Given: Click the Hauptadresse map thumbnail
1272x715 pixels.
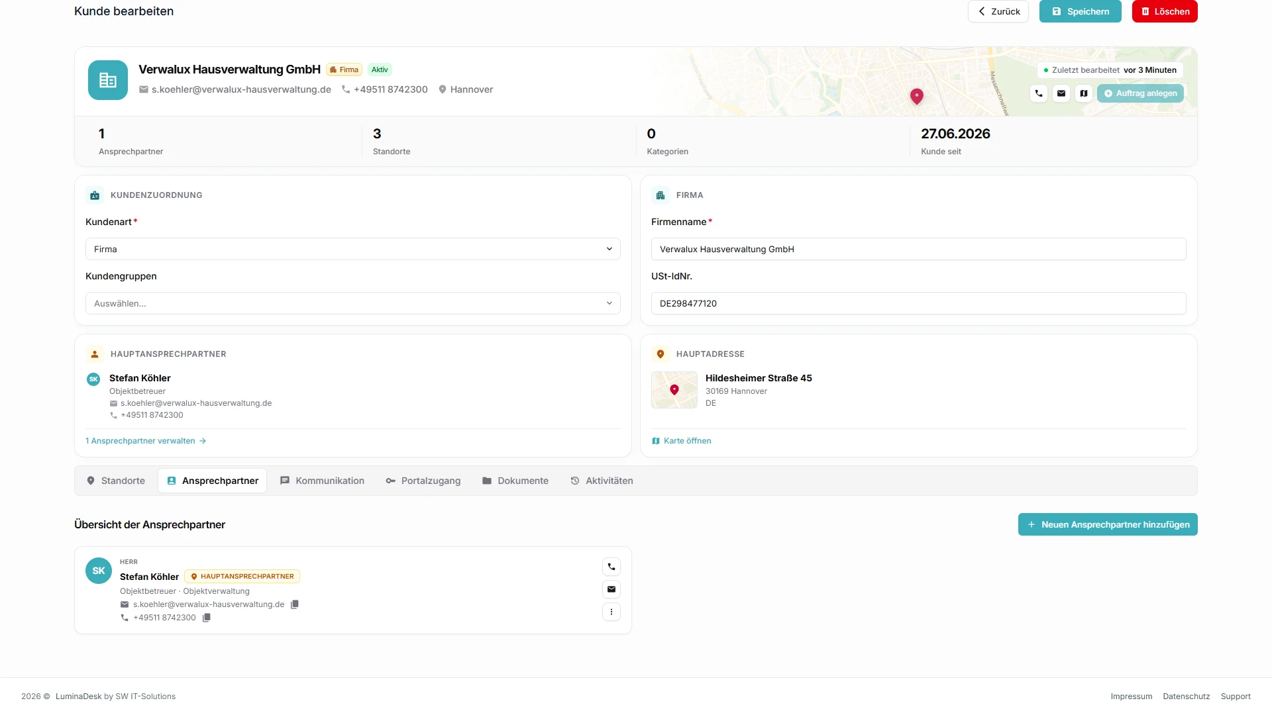Looking at the screenshot, I should click(x=674, y=390).
